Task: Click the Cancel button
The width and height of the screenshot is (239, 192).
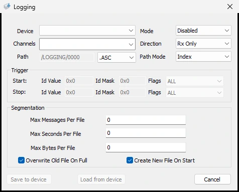Action: tap(212, 179)
